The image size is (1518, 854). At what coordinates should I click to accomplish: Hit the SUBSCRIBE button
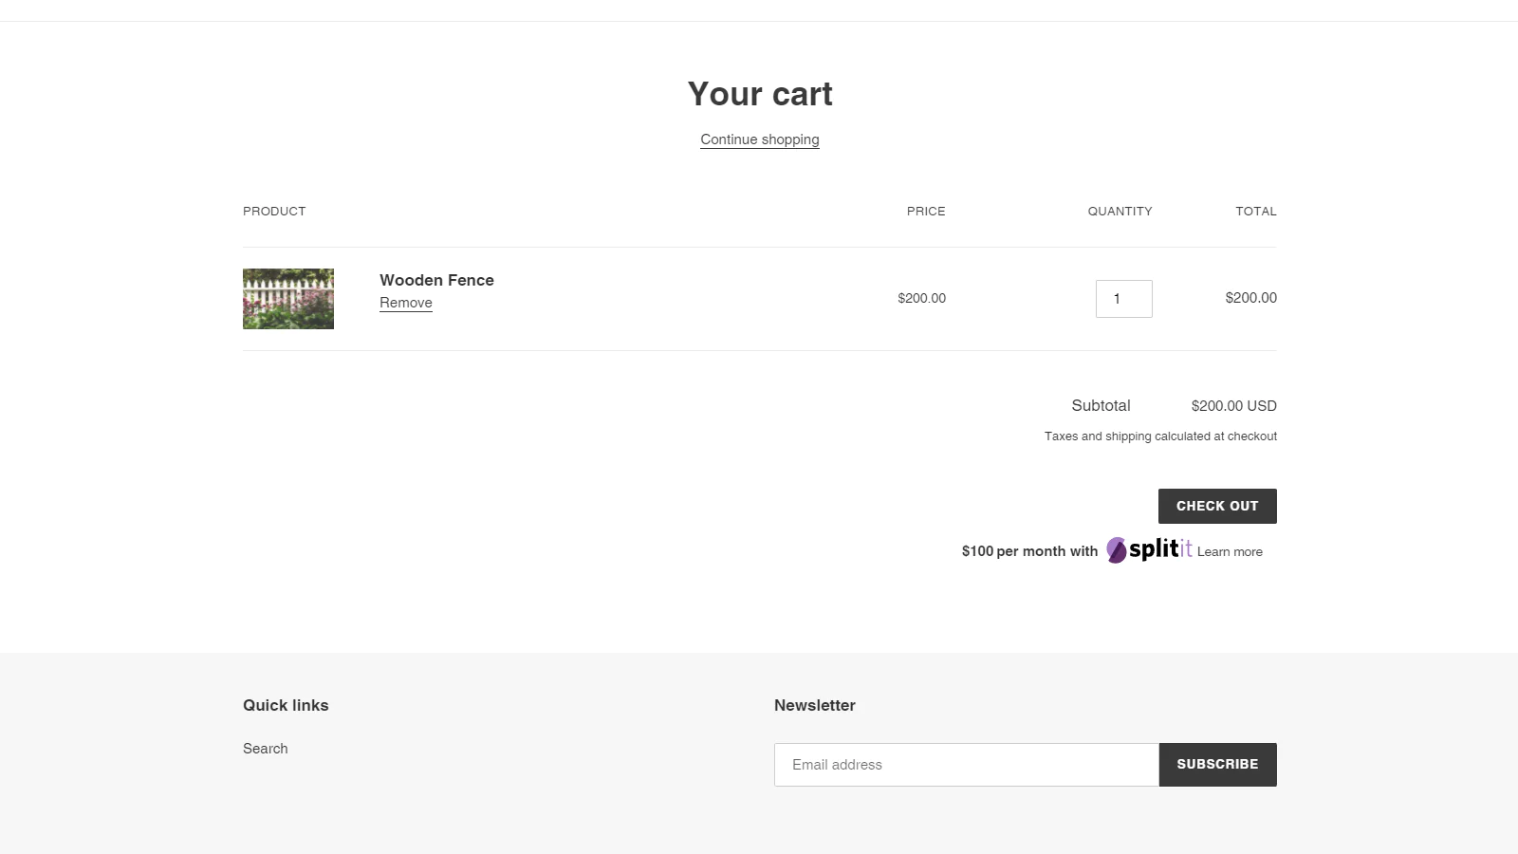click(x=1217, y=765)
